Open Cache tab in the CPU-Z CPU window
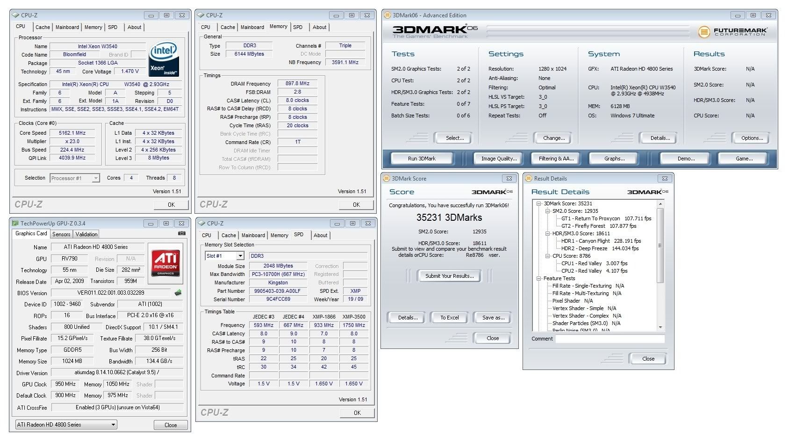Screen dimensions: 789x442 click(43, 27)
